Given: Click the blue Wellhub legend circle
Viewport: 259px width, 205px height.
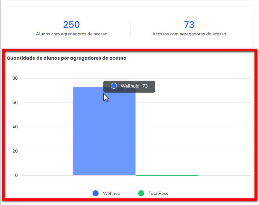Looking at the screenshot, I should tap(96, 193).
